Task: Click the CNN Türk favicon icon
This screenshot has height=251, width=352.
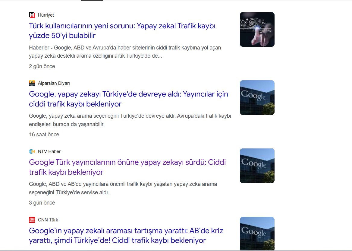Action: click(32, 220)
